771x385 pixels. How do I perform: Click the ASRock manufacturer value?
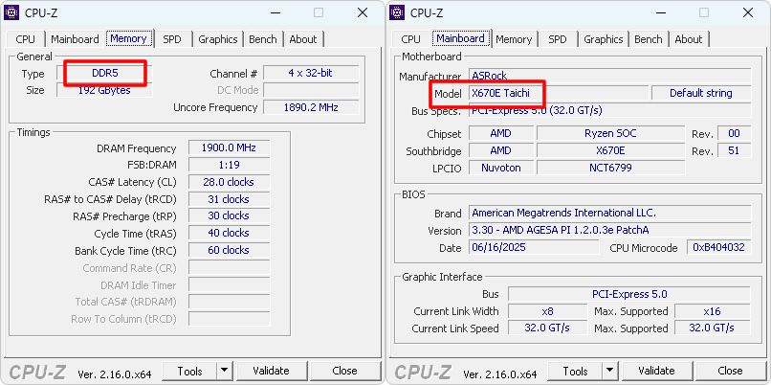[609, 76]
